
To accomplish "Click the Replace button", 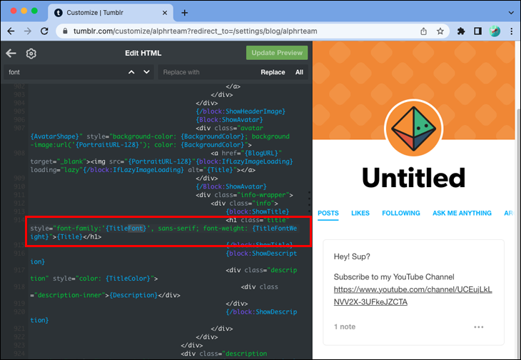I will [273, 72].
